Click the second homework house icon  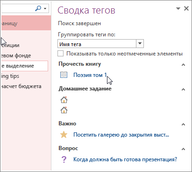click(64, 110)
